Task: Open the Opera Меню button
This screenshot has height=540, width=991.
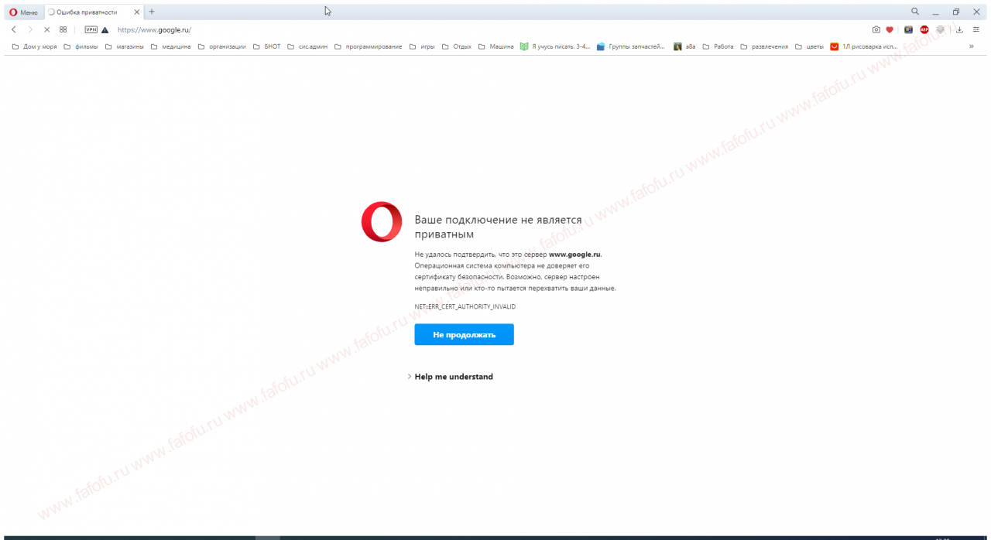Action: [x=23, y=12]
